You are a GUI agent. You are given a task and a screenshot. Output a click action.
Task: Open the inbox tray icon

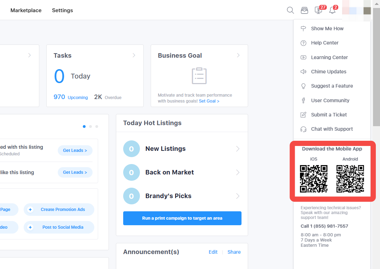point(304,10)
